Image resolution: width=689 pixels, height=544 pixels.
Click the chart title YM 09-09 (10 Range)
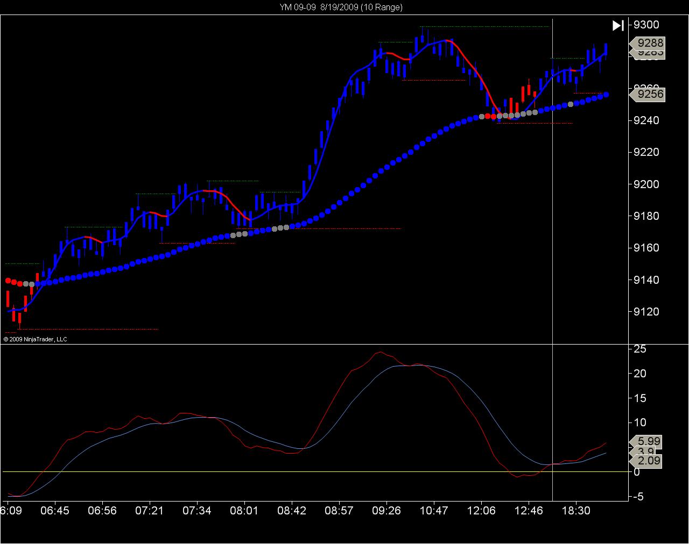point(341,7)
